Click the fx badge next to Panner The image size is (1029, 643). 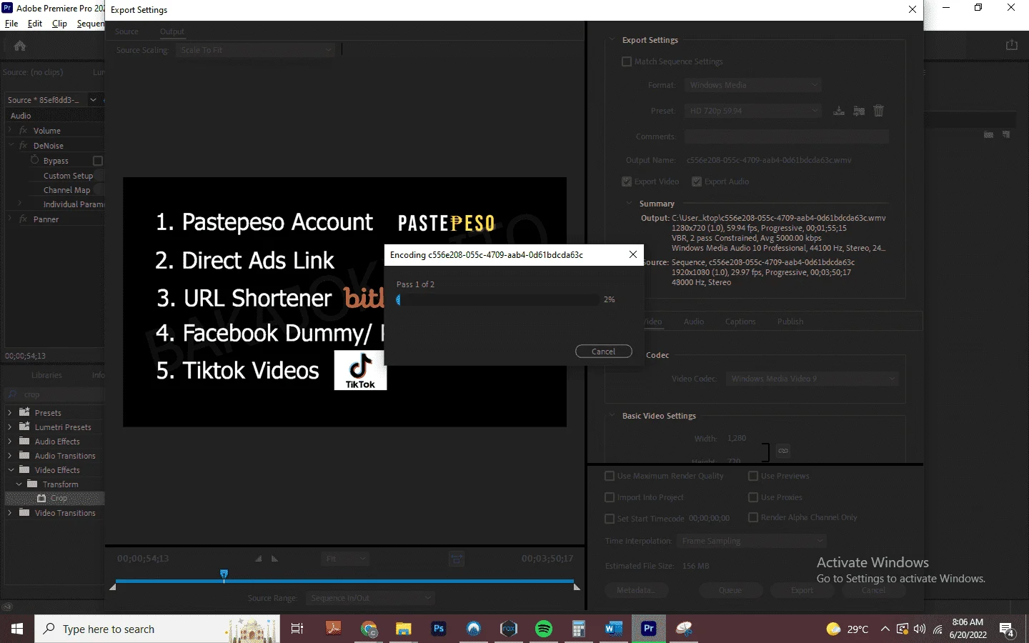(23, 219)
